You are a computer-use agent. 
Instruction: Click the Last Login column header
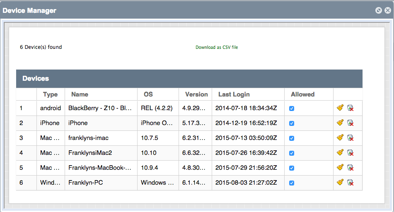(x=248, y=94)
